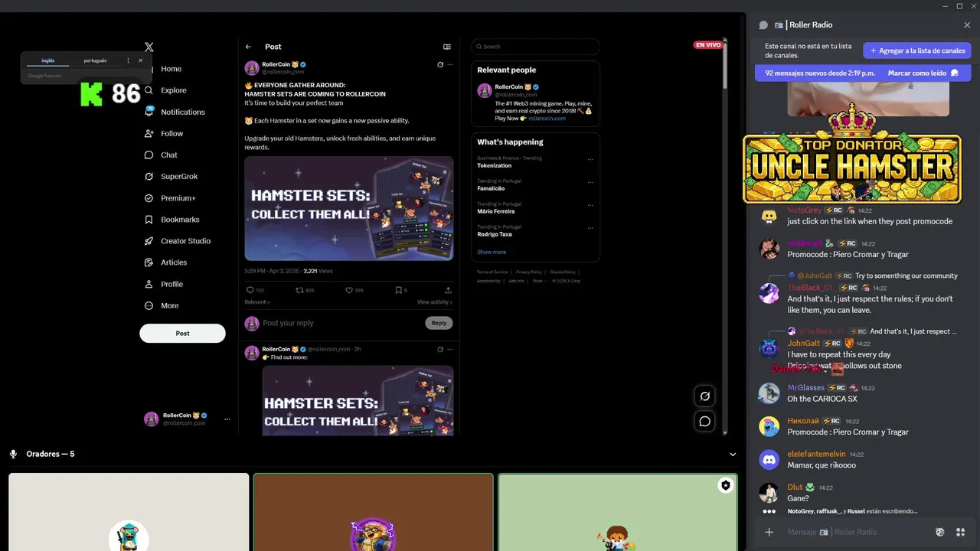Collapse the Oradores speakers section chevron
980x551 pixels.
click(733, 454)
